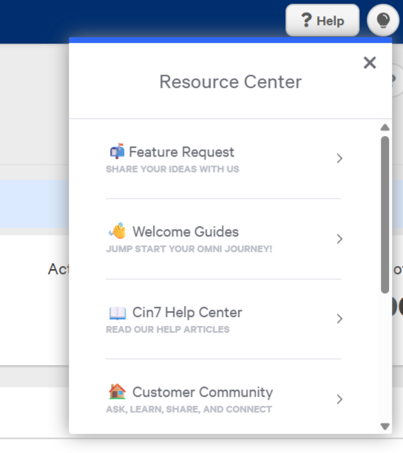The width and height of the screenshot is (403, 453).
Task: Click the house Customer Community icon
Action: coord(117,392)
